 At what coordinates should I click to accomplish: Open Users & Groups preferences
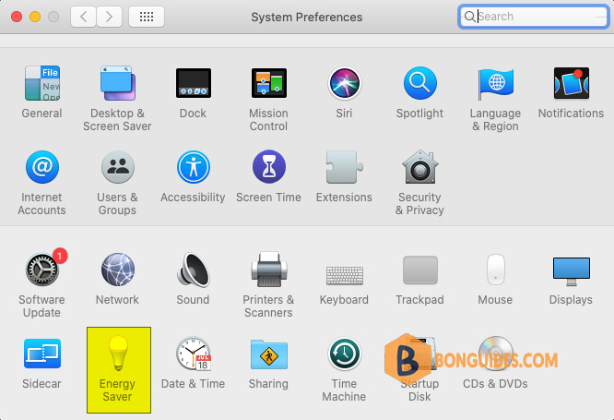(117, 167)
